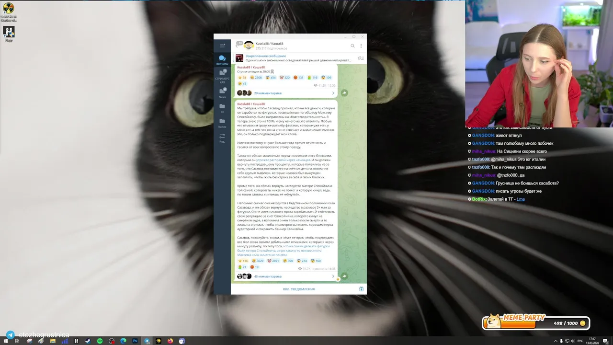Image resolution: width=613 pixels, height=345 pixels.
Task: Go back using the header arrow
Action: click(x=238, y=45)
